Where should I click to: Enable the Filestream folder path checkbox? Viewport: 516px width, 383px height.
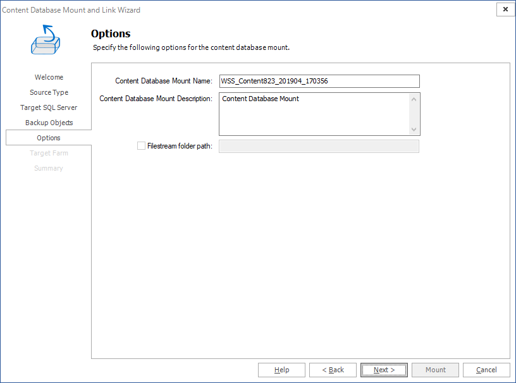[141, 146]
